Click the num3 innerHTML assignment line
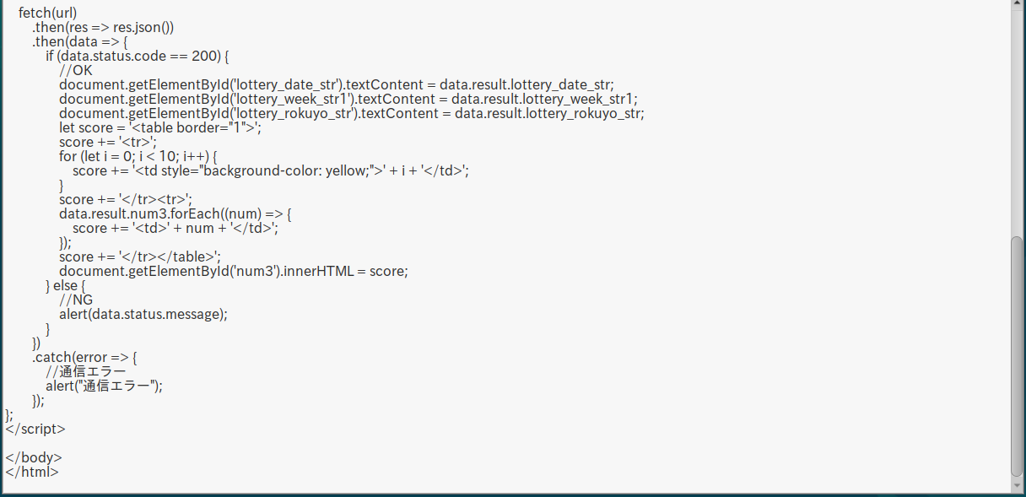 (233, 272)
